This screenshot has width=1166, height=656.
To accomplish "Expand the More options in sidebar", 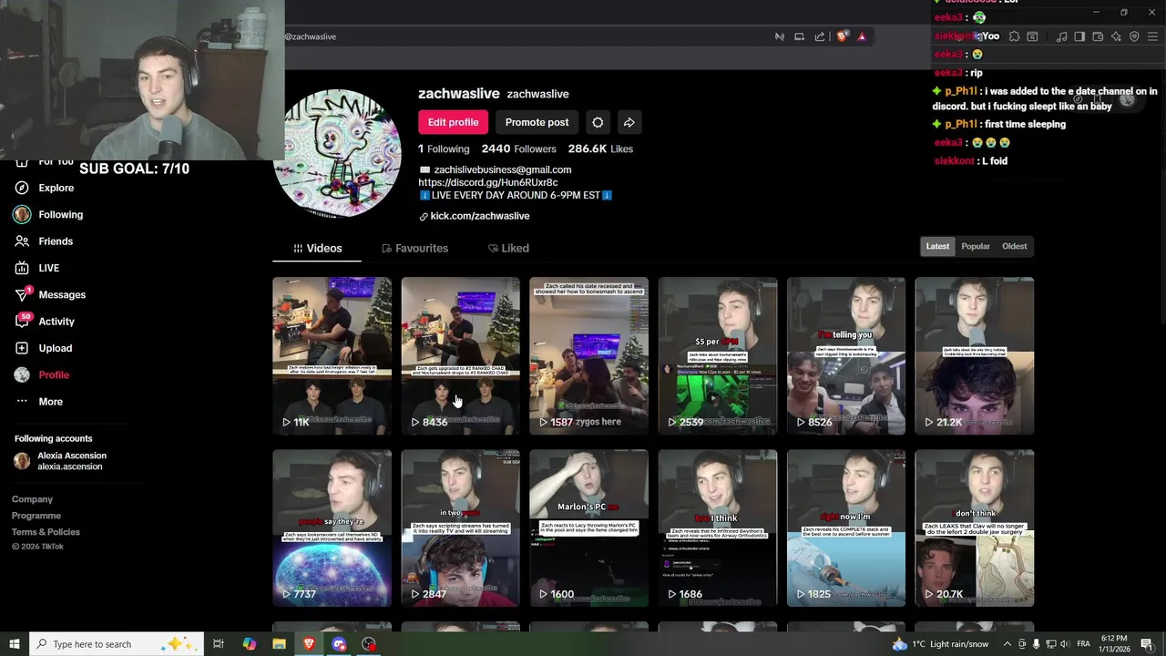I will pos(38,402).
